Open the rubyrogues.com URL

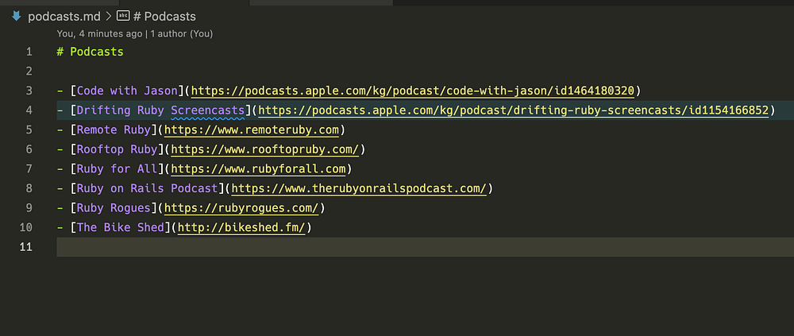tap(241, 208)
